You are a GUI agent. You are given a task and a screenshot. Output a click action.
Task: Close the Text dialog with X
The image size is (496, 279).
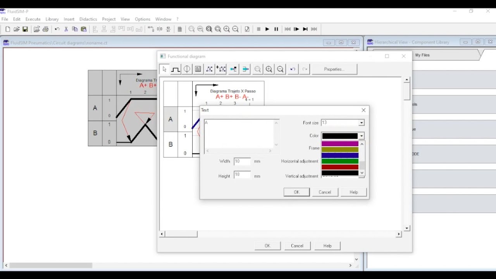(363, 110)
